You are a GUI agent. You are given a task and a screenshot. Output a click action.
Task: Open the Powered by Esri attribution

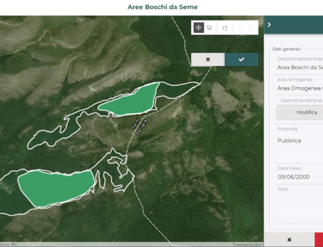pyautogui.click(x=247, y=244)
